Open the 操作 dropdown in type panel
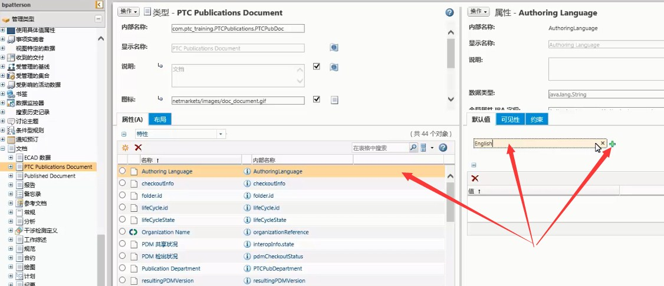 coord(128,12)
